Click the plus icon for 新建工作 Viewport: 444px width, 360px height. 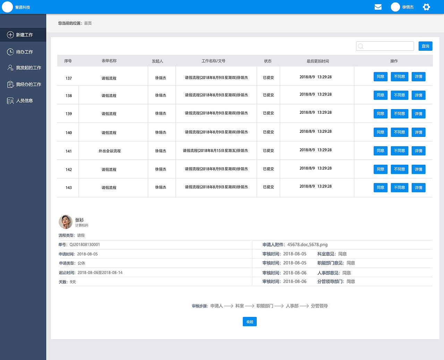(10, 35)
